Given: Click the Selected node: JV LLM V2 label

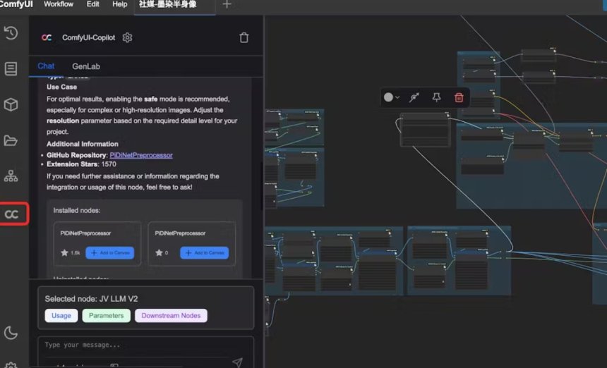Looking at the screenshot, I should (91, 299).
